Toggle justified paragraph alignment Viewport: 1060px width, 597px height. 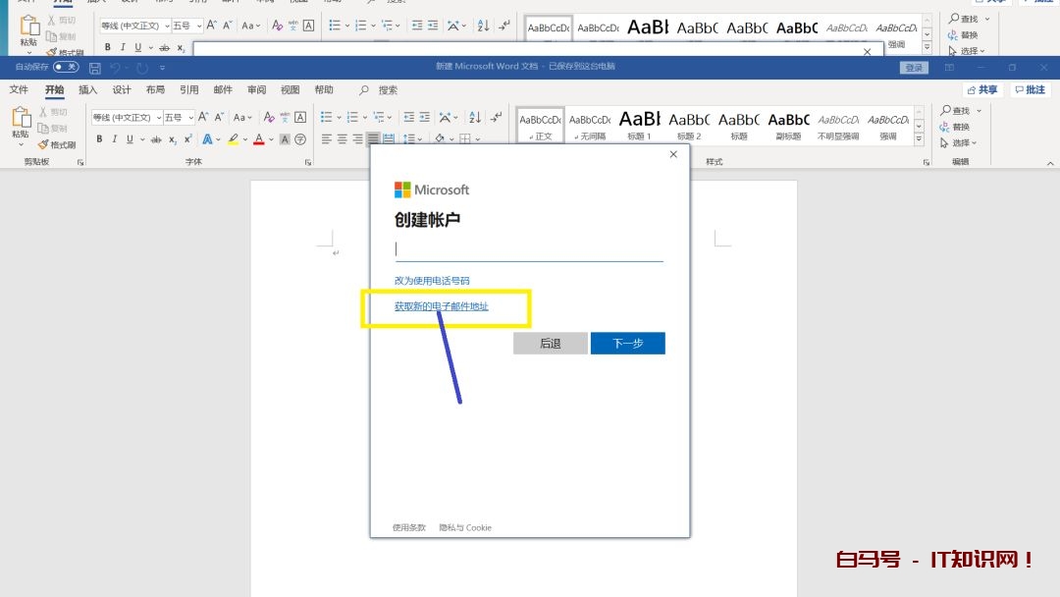[x=373, y=139]
